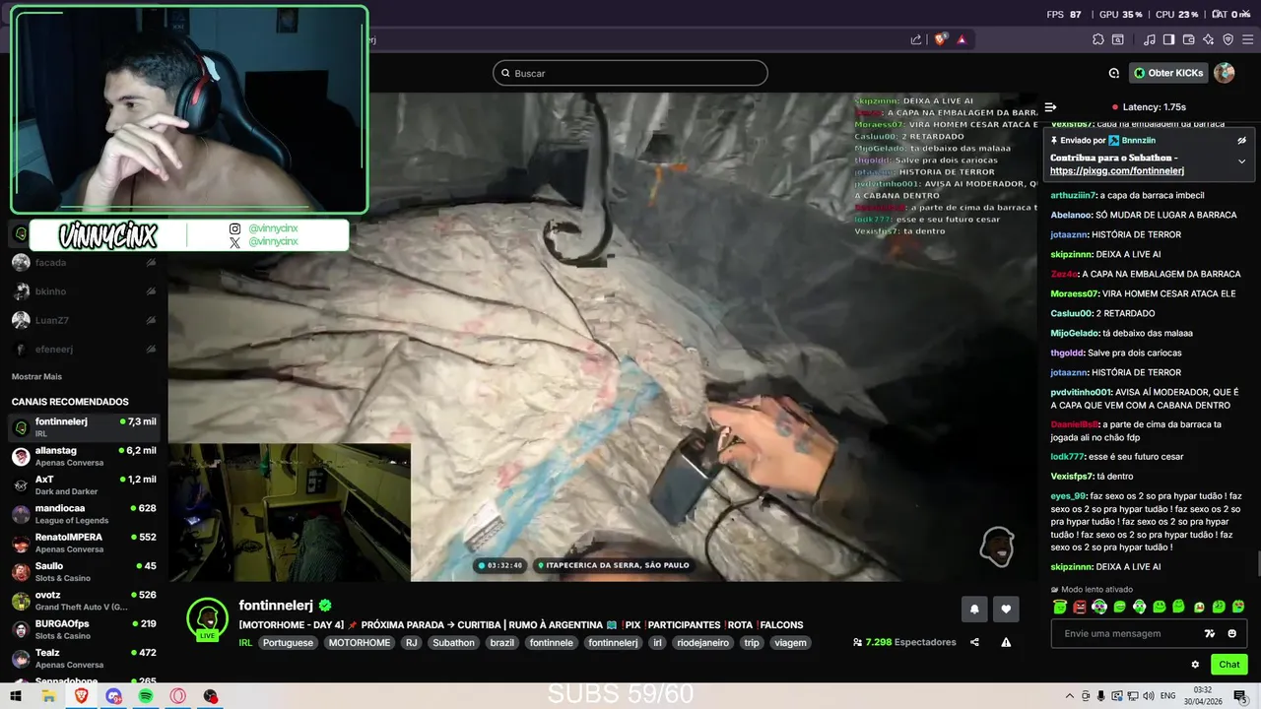Click the share stream icon
The image size is (1261, 709).
974,642
